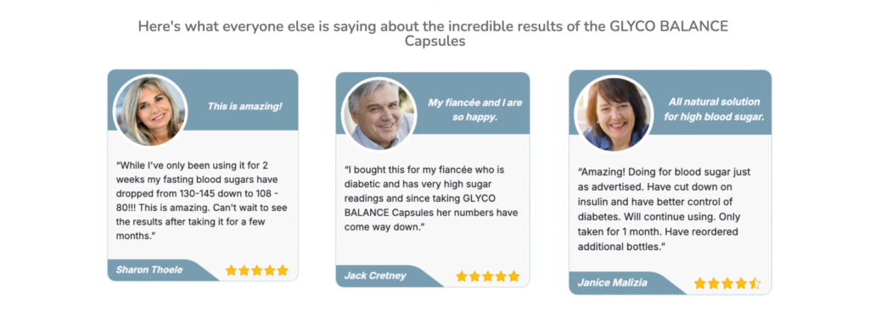Click Sharon's fasting blood sugars review text
Image resolution: width=869 pixels, height=322 pixels.
(x=201, y=200)
